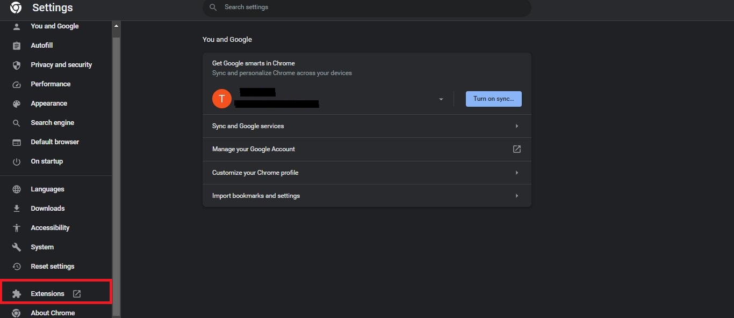Click the sidebar scrollbar up arrow
The height and width of the screenshot is (318, 734).
pyautogui.click(x=116, y=26)
